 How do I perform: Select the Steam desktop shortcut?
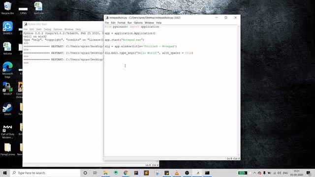click(8, 109)
